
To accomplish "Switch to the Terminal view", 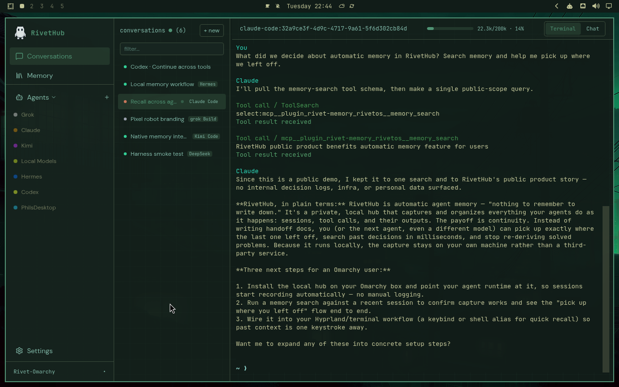I will pyautogui.click(x=563, y=29).
